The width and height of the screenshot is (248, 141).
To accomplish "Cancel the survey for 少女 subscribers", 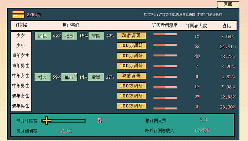I will [x=131, y=36].
